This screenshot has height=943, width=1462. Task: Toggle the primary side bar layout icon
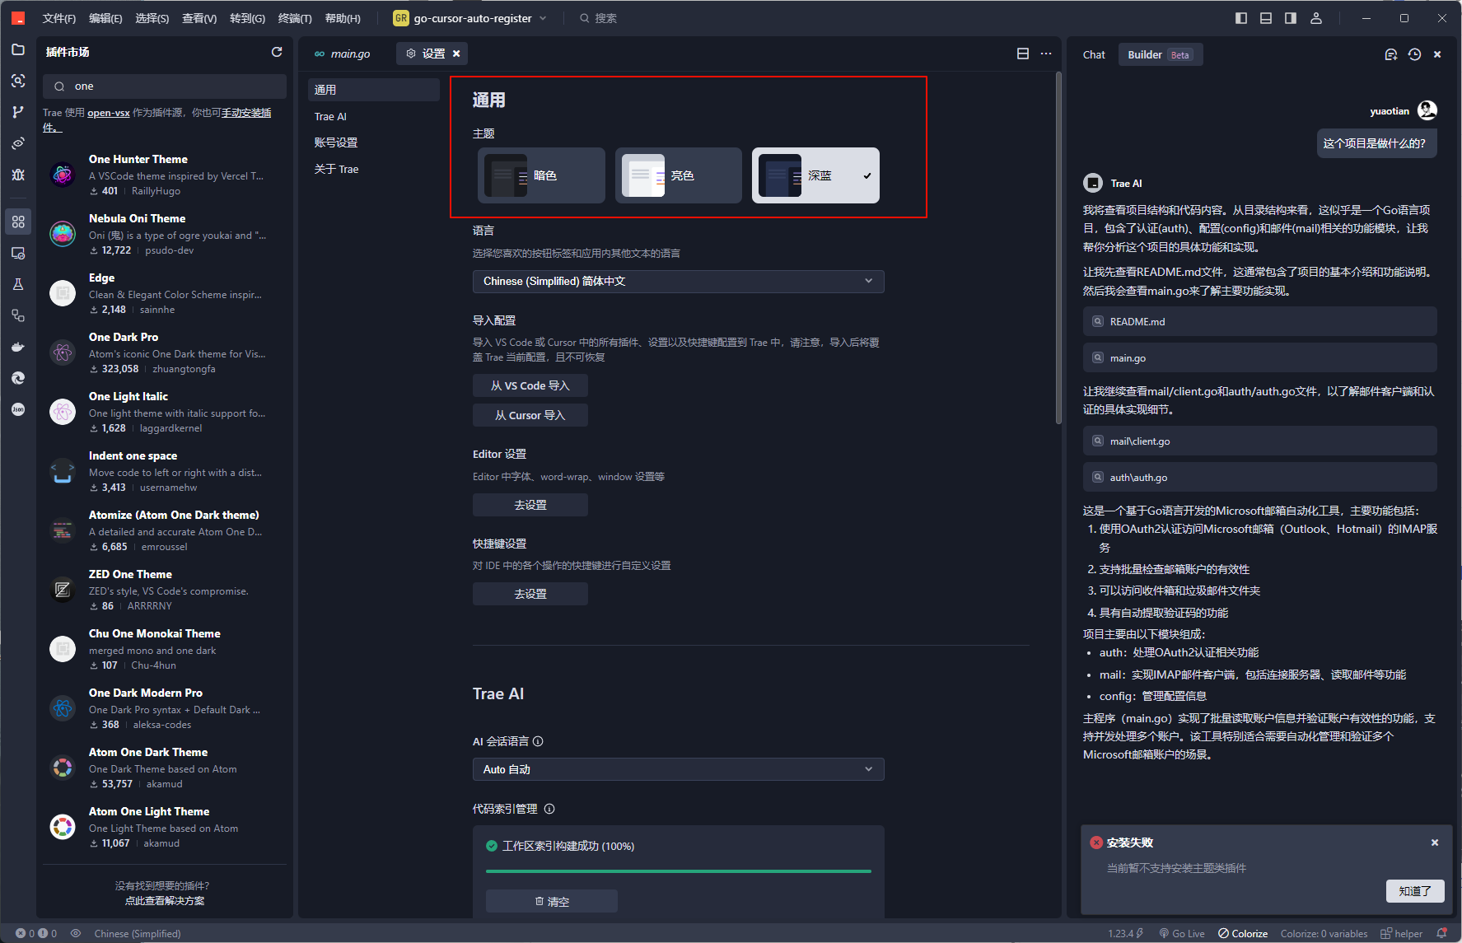coord(1241,18)
